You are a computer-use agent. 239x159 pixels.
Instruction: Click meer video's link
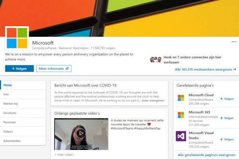pos(64,155)
